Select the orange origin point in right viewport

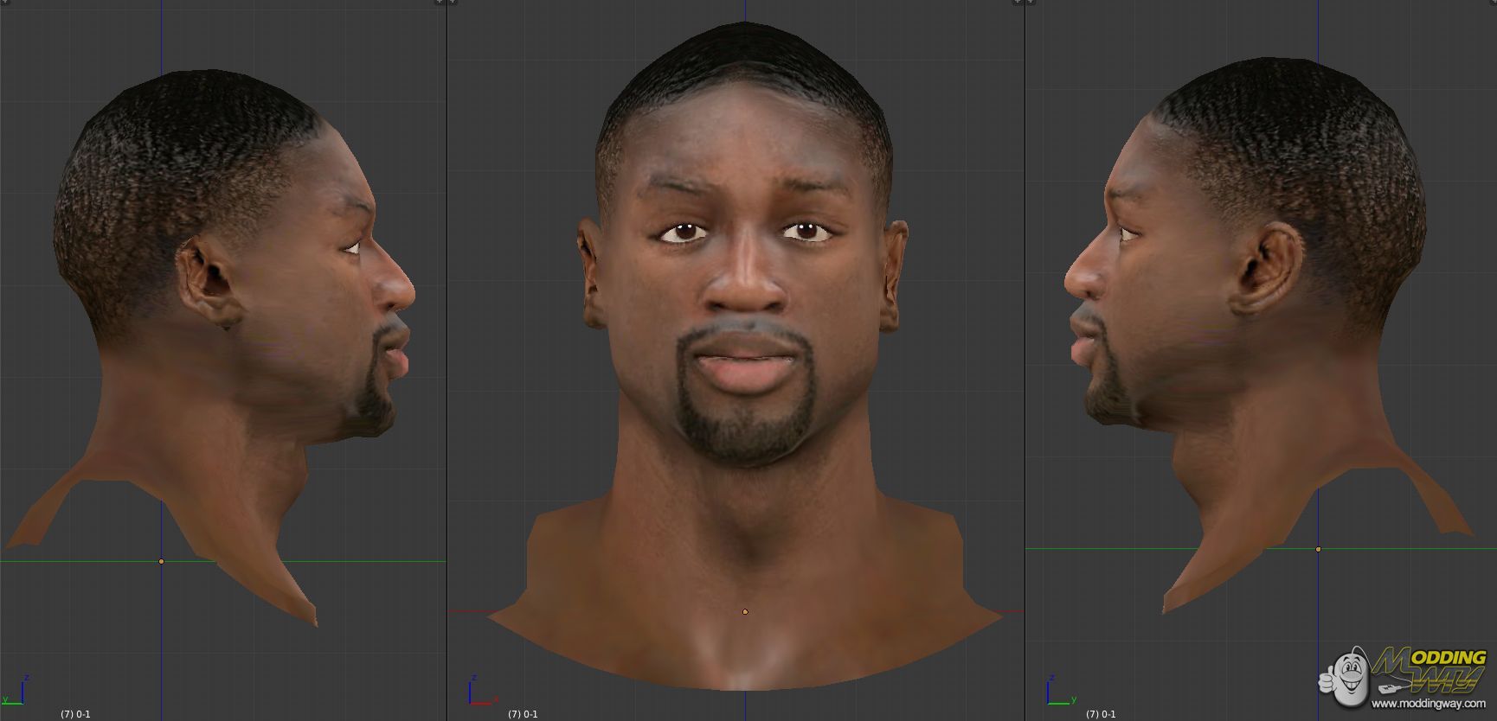tap(1318, 549)
